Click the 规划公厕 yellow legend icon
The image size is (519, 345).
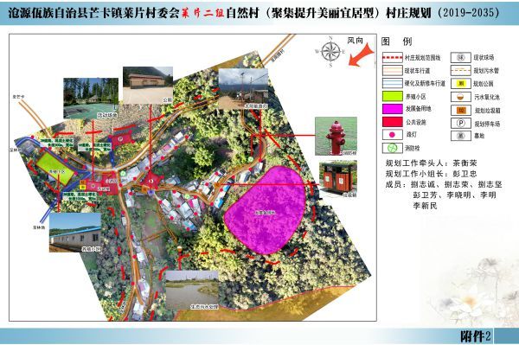[461, 83]
